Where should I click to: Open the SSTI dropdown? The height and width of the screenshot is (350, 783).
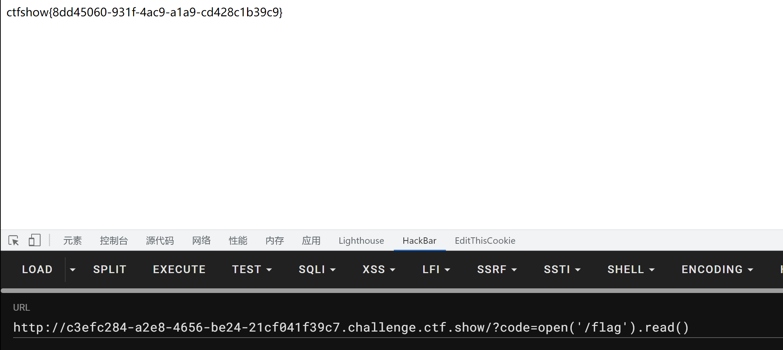[562, 270]
